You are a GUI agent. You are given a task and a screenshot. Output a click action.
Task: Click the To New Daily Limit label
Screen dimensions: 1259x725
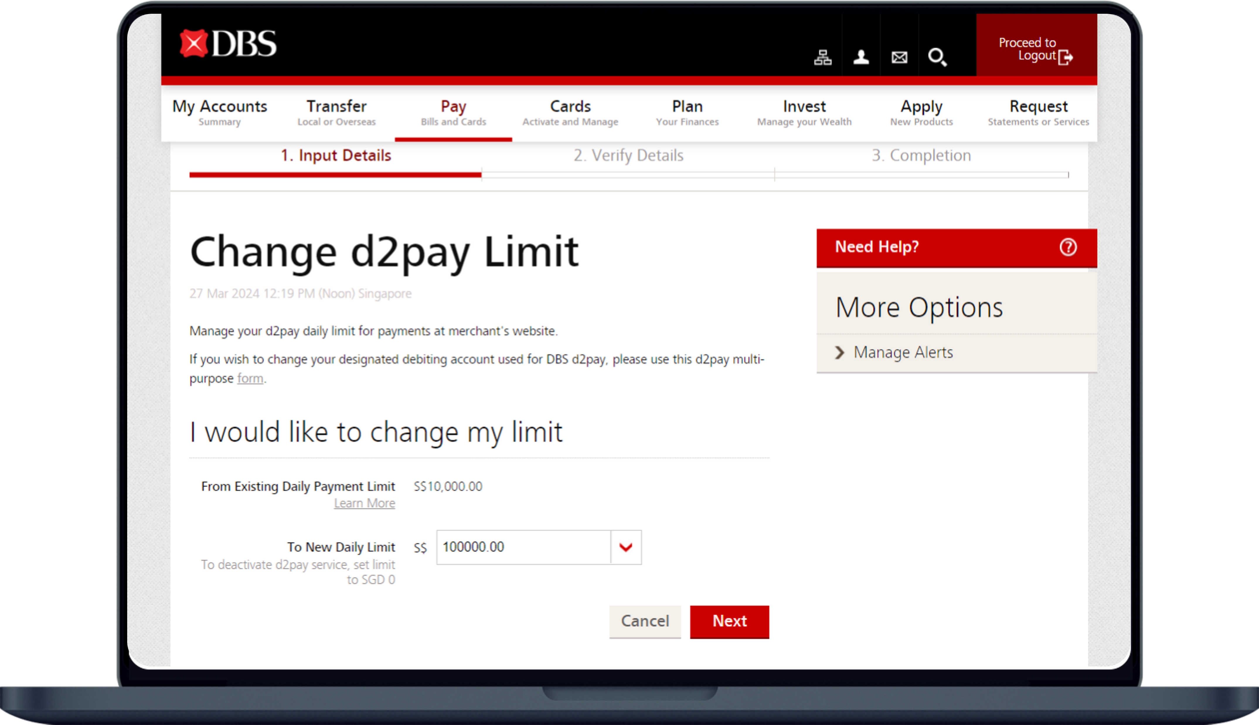pyautogui.click(x=341, y=547)
